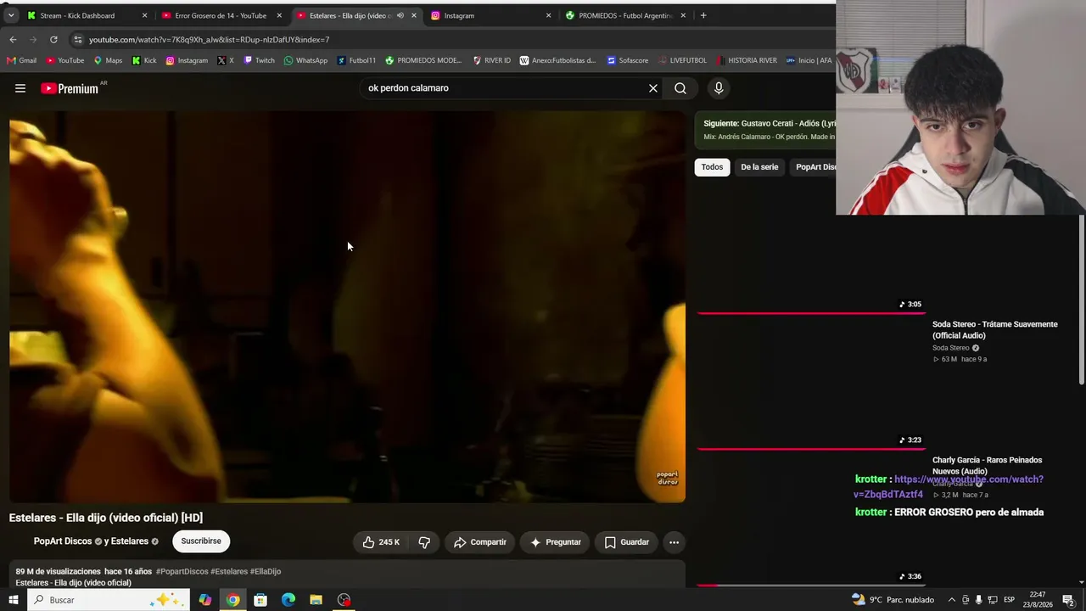This screenshot has height=611, width=1086.
Task: Open the Kick bookmark
Action: coord(144,60)
